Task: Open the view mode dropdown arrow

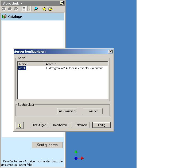Action: coord(29,9)
